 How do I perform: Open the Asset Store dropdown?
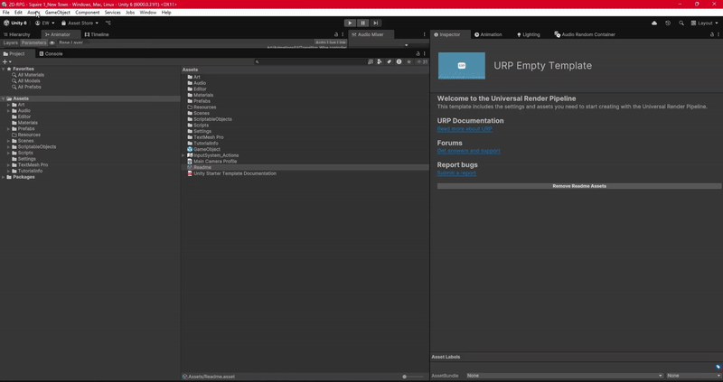tap(80, 23)
